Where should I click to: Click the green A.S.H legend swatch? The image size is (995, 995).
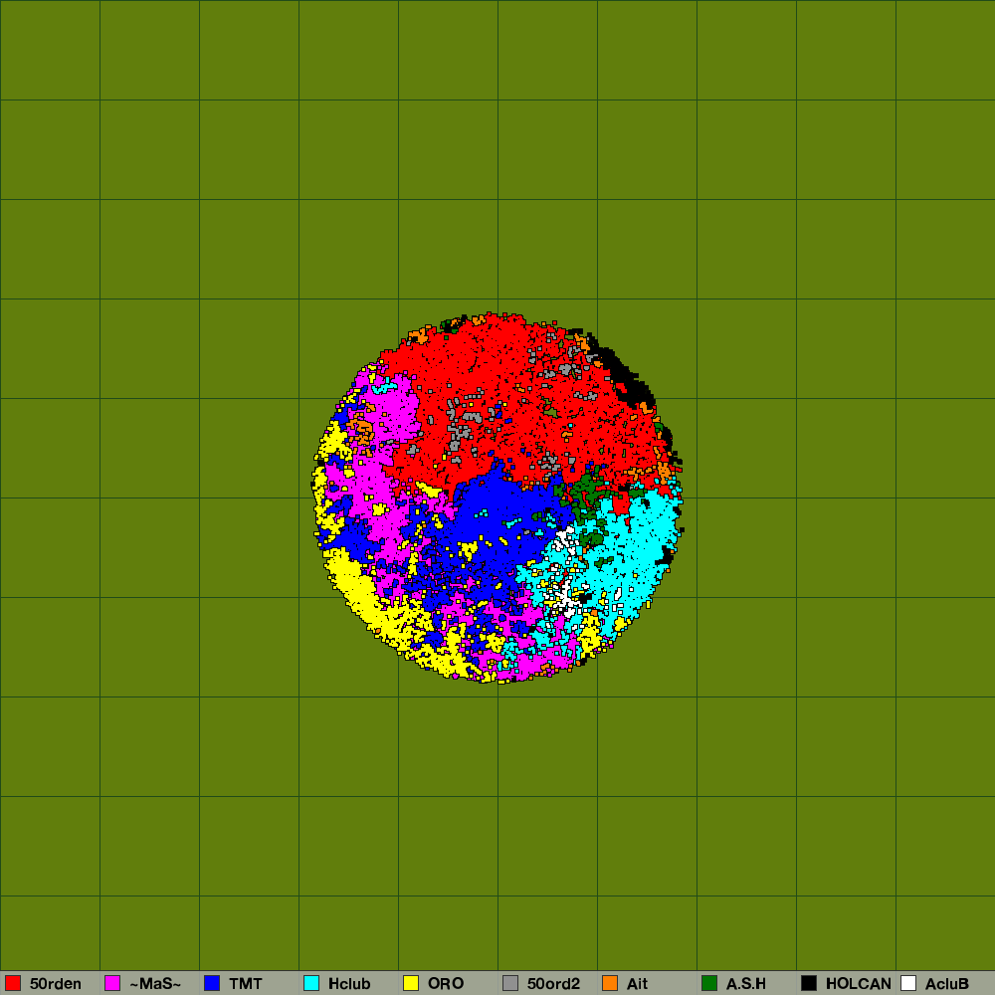click(x=709, y=983)
